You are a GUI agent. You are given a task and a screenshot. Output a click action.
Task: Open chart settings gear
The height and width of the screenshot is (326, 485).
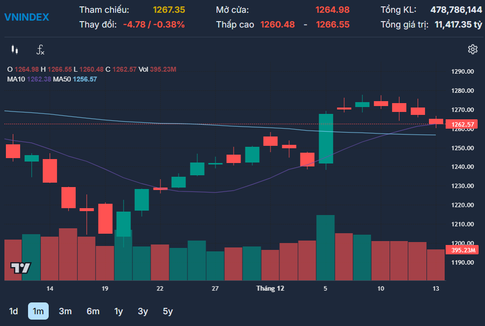pyautogui.click(x=472, y=49)
